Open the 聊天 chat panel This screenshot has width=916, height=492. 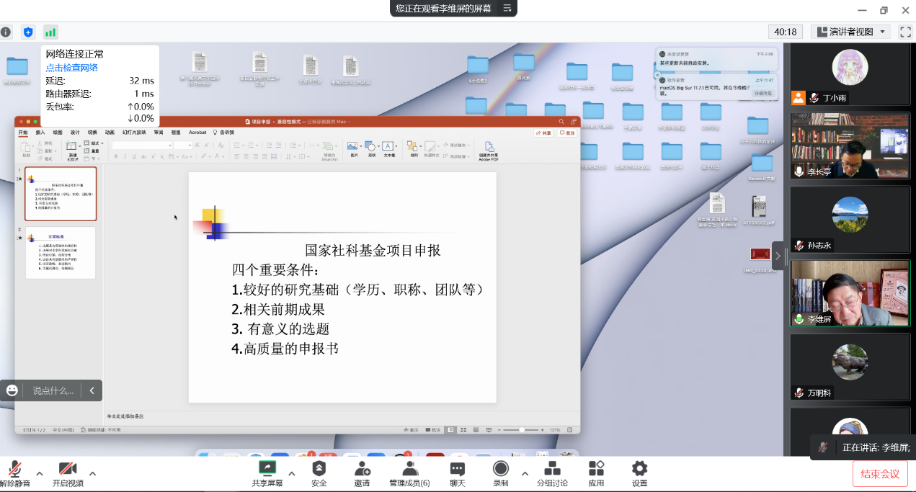click(457, 473)
